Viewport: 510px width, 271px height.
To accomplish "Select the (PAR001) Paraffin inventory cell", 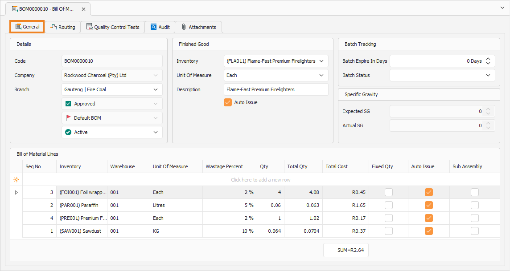I will pos(82,205).
